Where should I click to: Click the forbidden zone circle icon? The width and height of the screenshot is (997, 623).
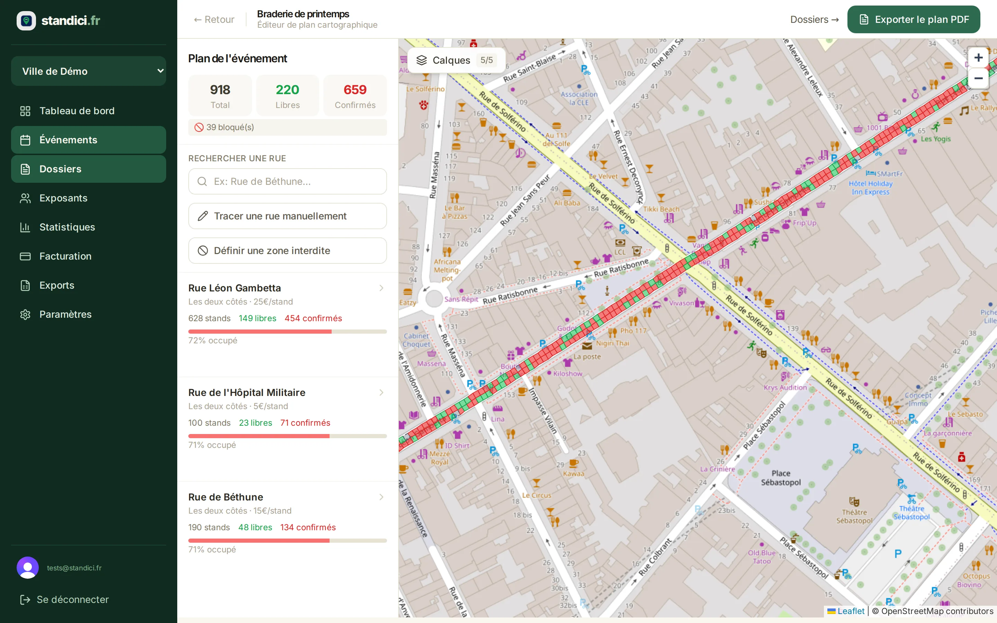coord(203,251)
